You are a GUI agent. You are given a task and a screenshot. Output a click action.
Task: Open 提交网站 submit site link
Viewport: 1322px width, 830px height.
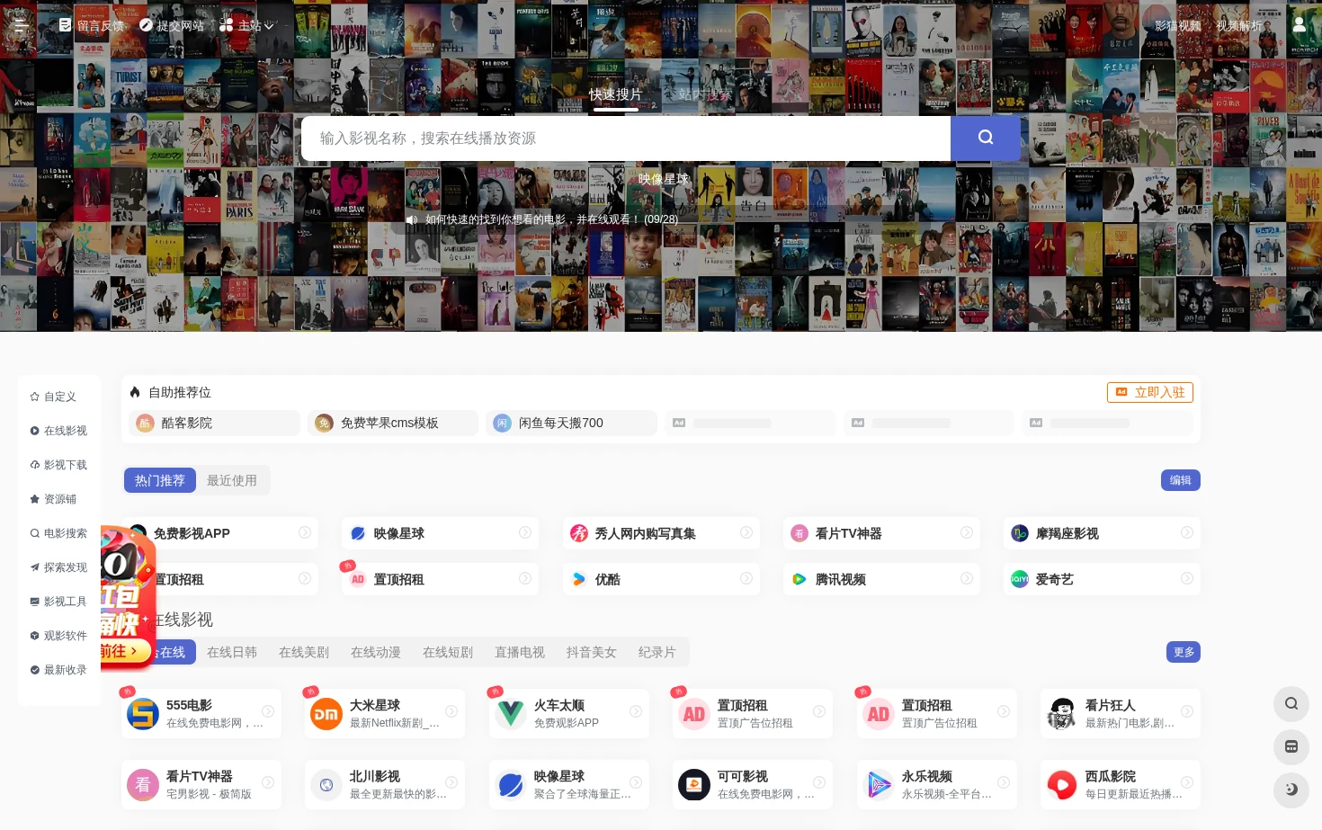(x=172, y=25)
